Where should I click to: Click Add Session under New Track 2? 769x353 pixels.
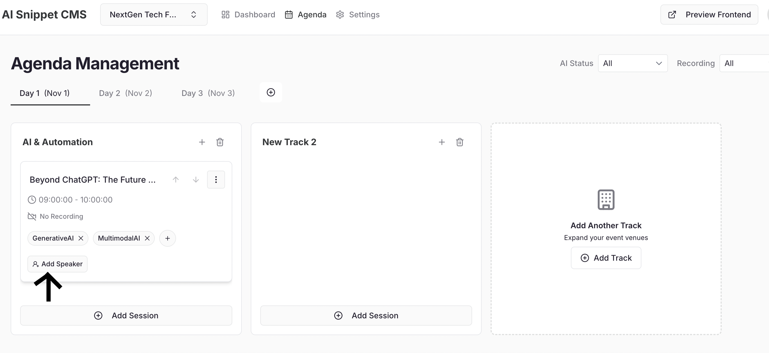tap(366, 316)
